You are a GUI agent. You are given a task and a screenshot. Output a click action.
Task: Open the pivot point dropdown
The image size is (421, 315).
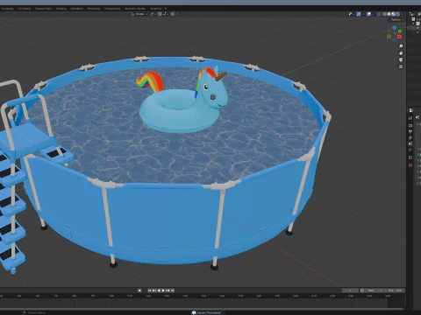tap(153, 14)
